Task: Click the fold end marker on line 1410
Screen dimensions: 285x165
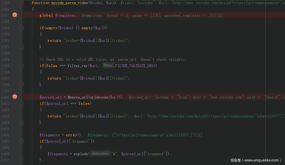Action: [21, 160]
